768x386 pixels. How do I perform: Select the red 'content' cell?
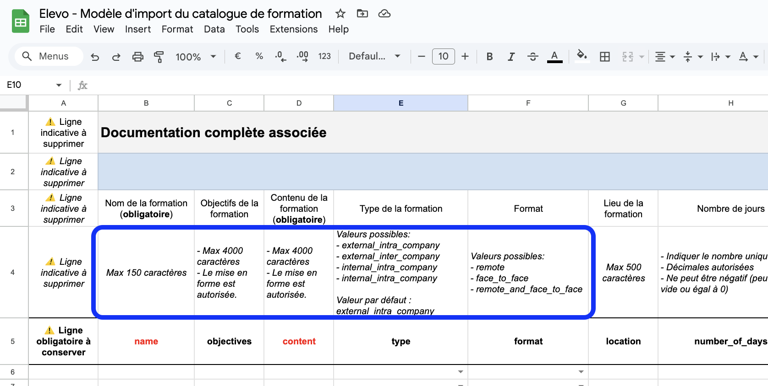299,341
